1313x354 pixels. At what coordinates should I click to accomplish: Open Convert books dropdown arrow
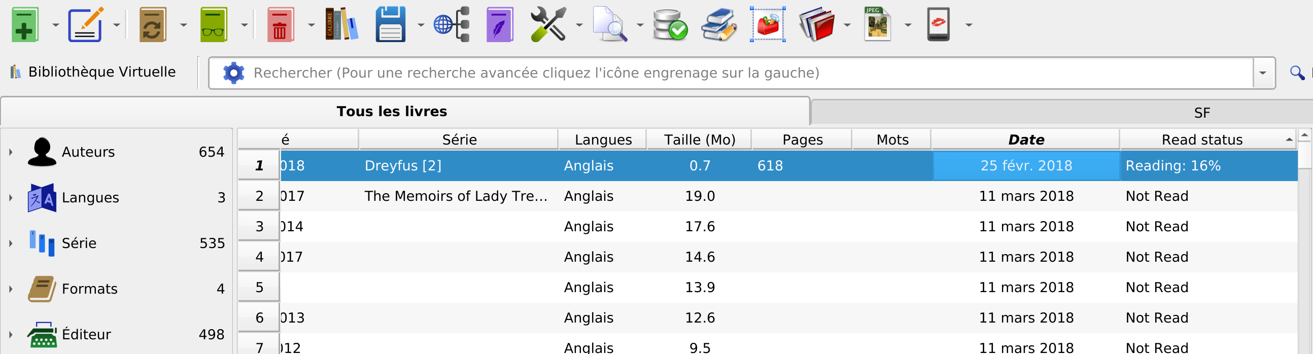(184, 24)
